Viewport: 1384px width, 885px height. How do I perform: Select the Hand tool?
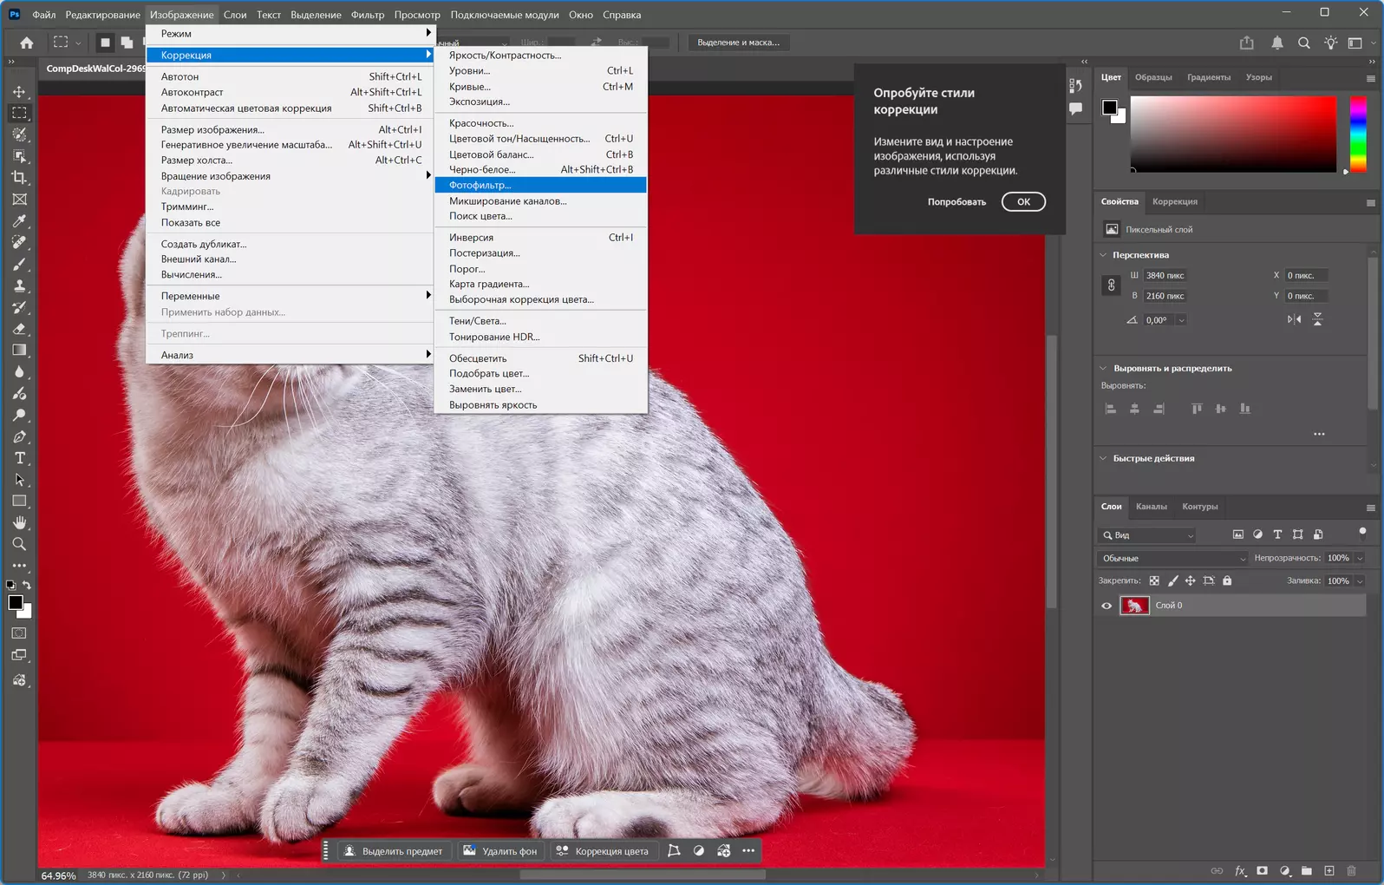pos(19,522)
